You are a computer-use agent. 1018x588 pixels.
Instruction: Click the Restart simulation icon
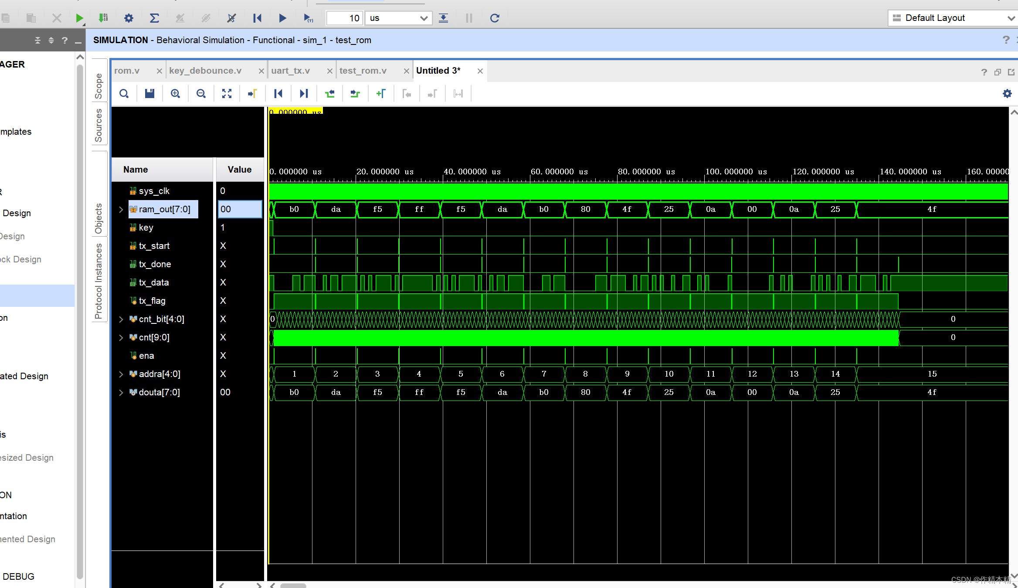(x=257, y=18)
